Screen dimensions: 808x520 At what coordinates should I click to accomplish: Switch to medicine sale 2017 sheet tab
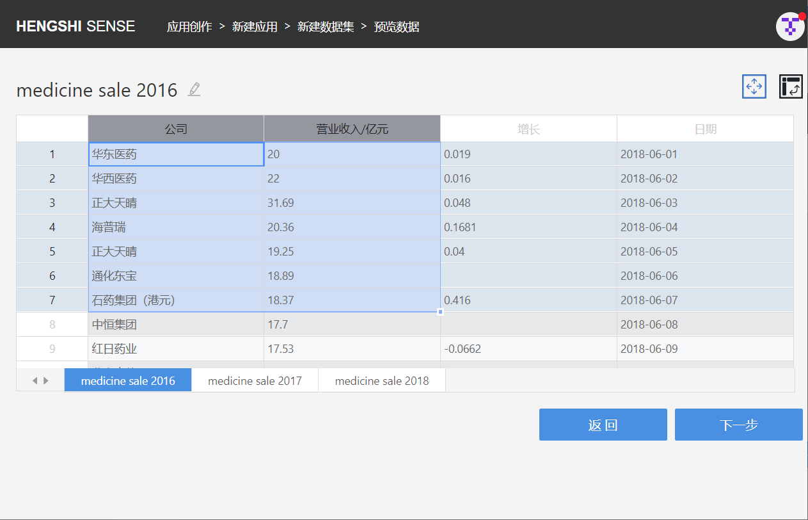255,380
